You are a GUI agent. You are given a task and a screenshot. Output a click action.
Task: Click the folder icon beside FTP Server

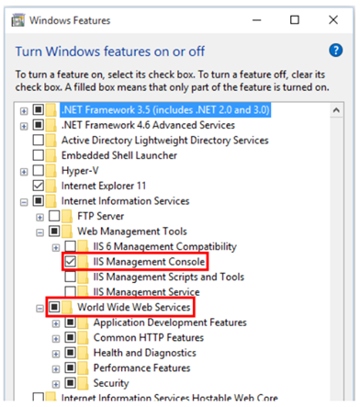(67, 216)
